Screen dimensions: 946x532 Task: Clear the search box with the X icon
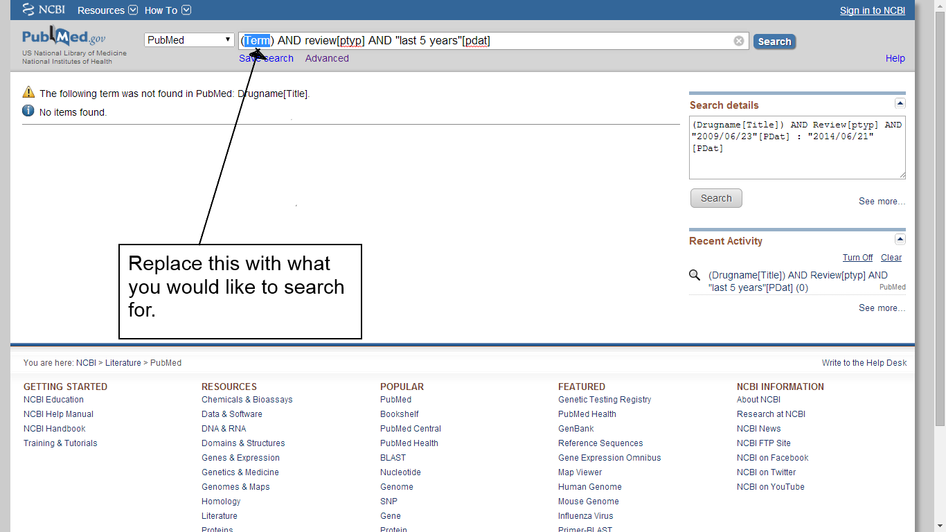pyautogui.click(x=739, y=41)
